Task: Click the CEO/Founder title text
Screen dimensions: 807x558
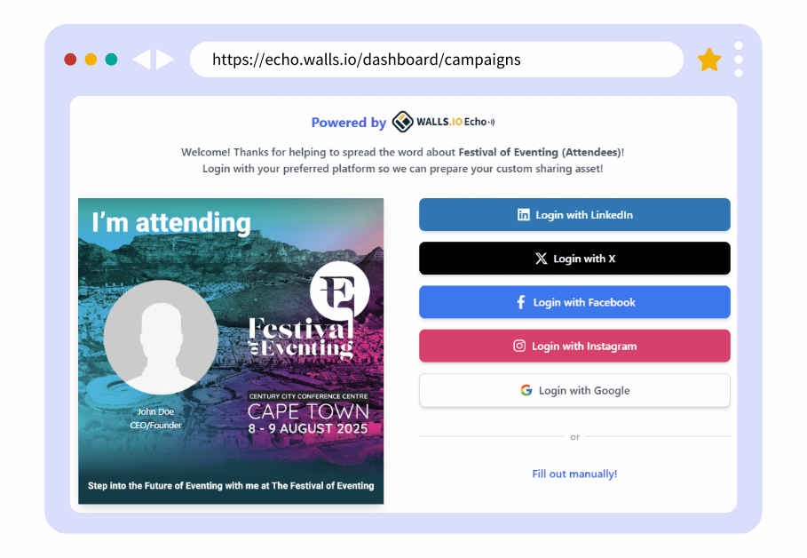Action: tap(155, 425)
